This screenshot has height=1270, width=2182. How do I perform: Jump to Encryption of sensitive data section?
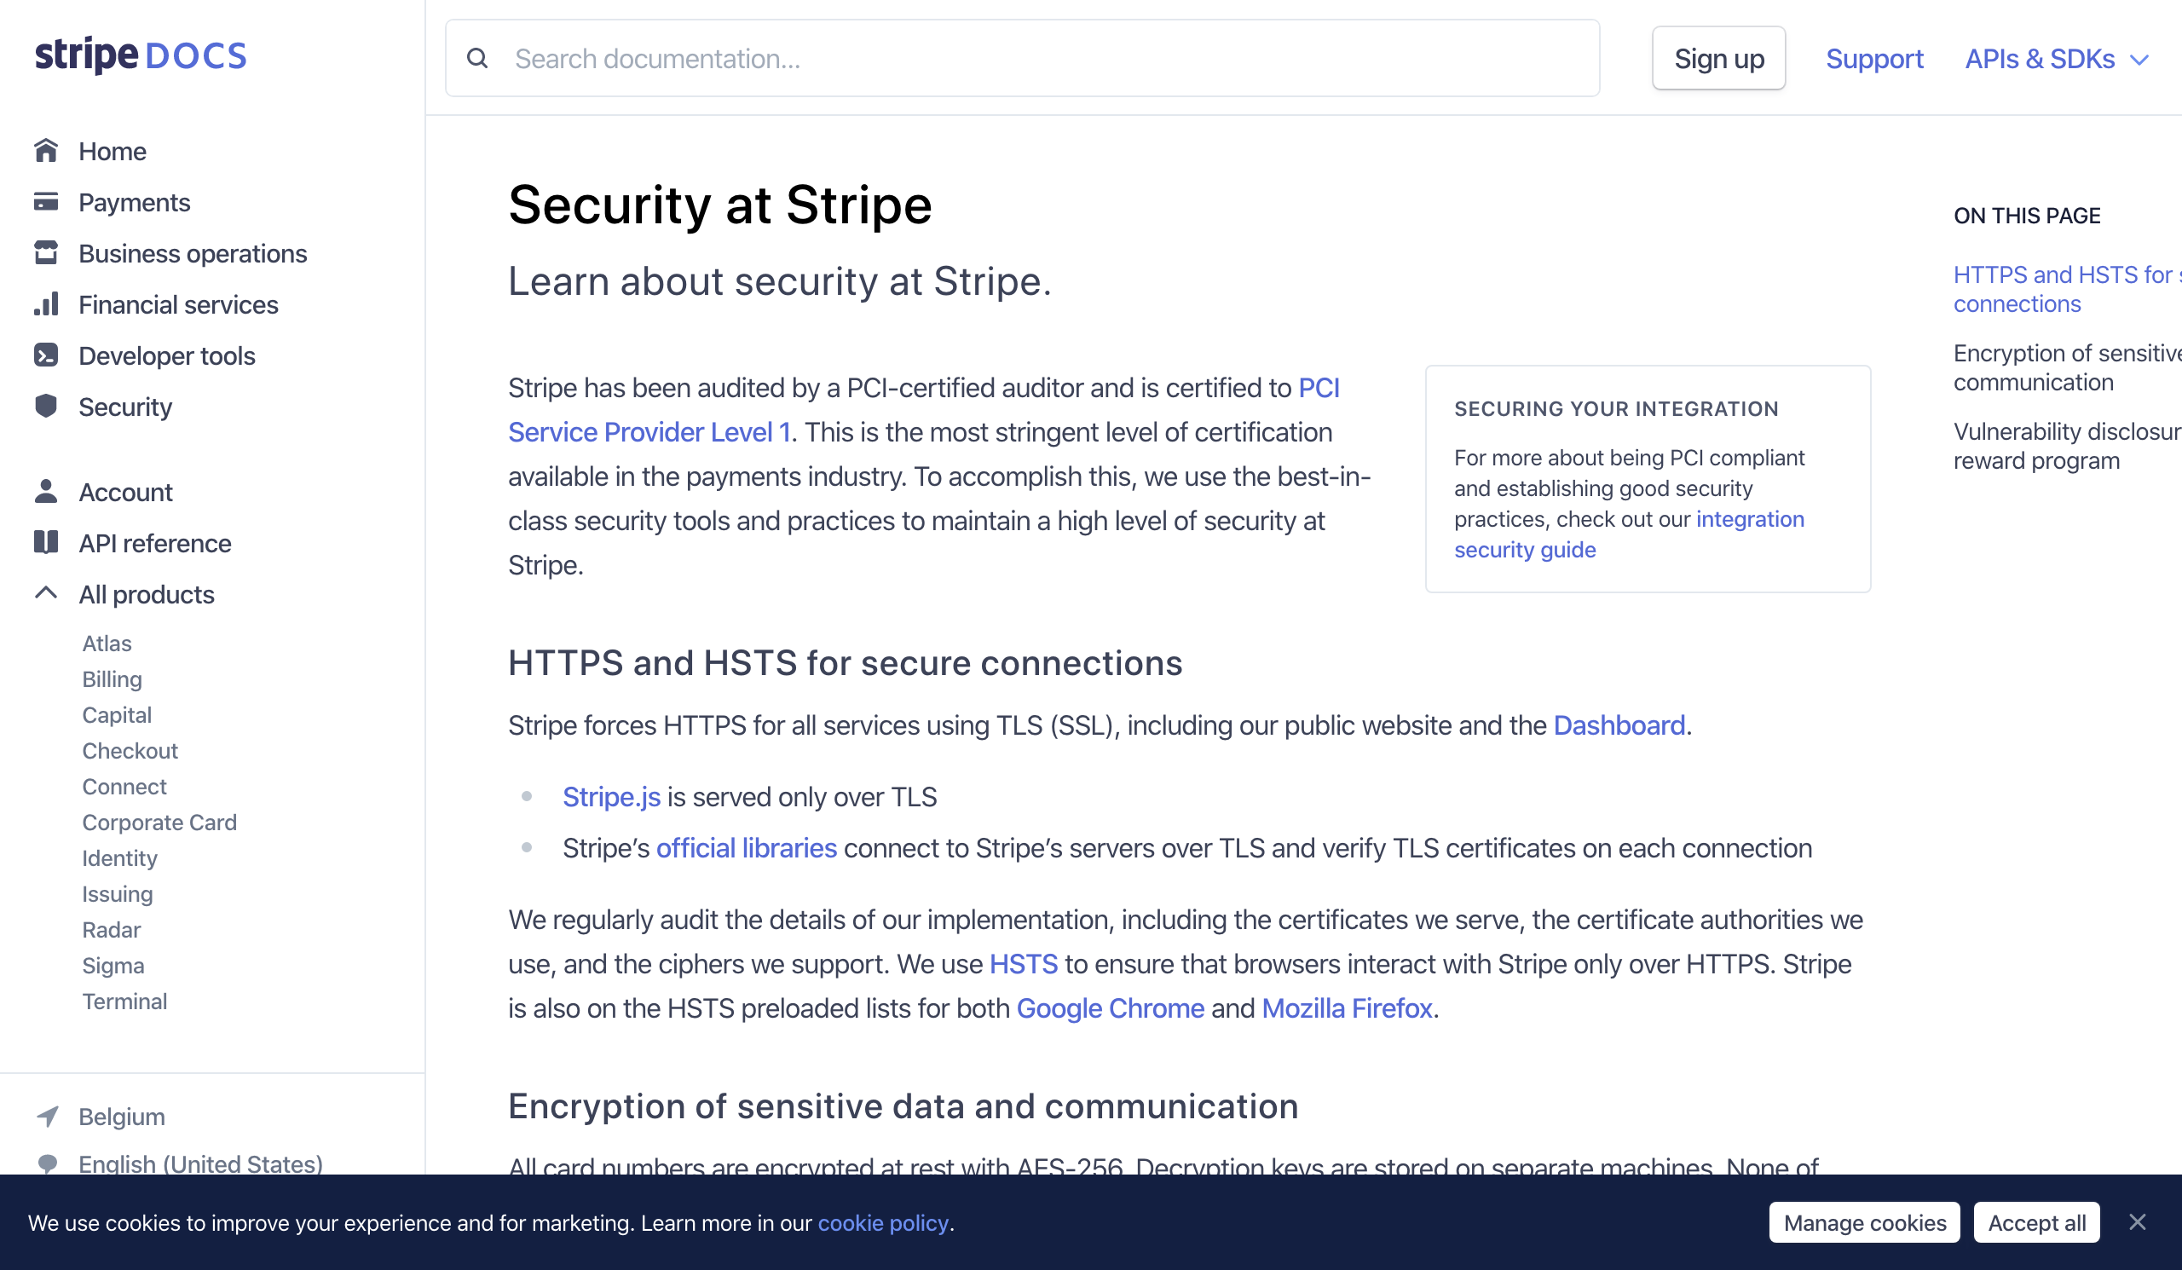pyautogui.click(x=2068, y=367)
